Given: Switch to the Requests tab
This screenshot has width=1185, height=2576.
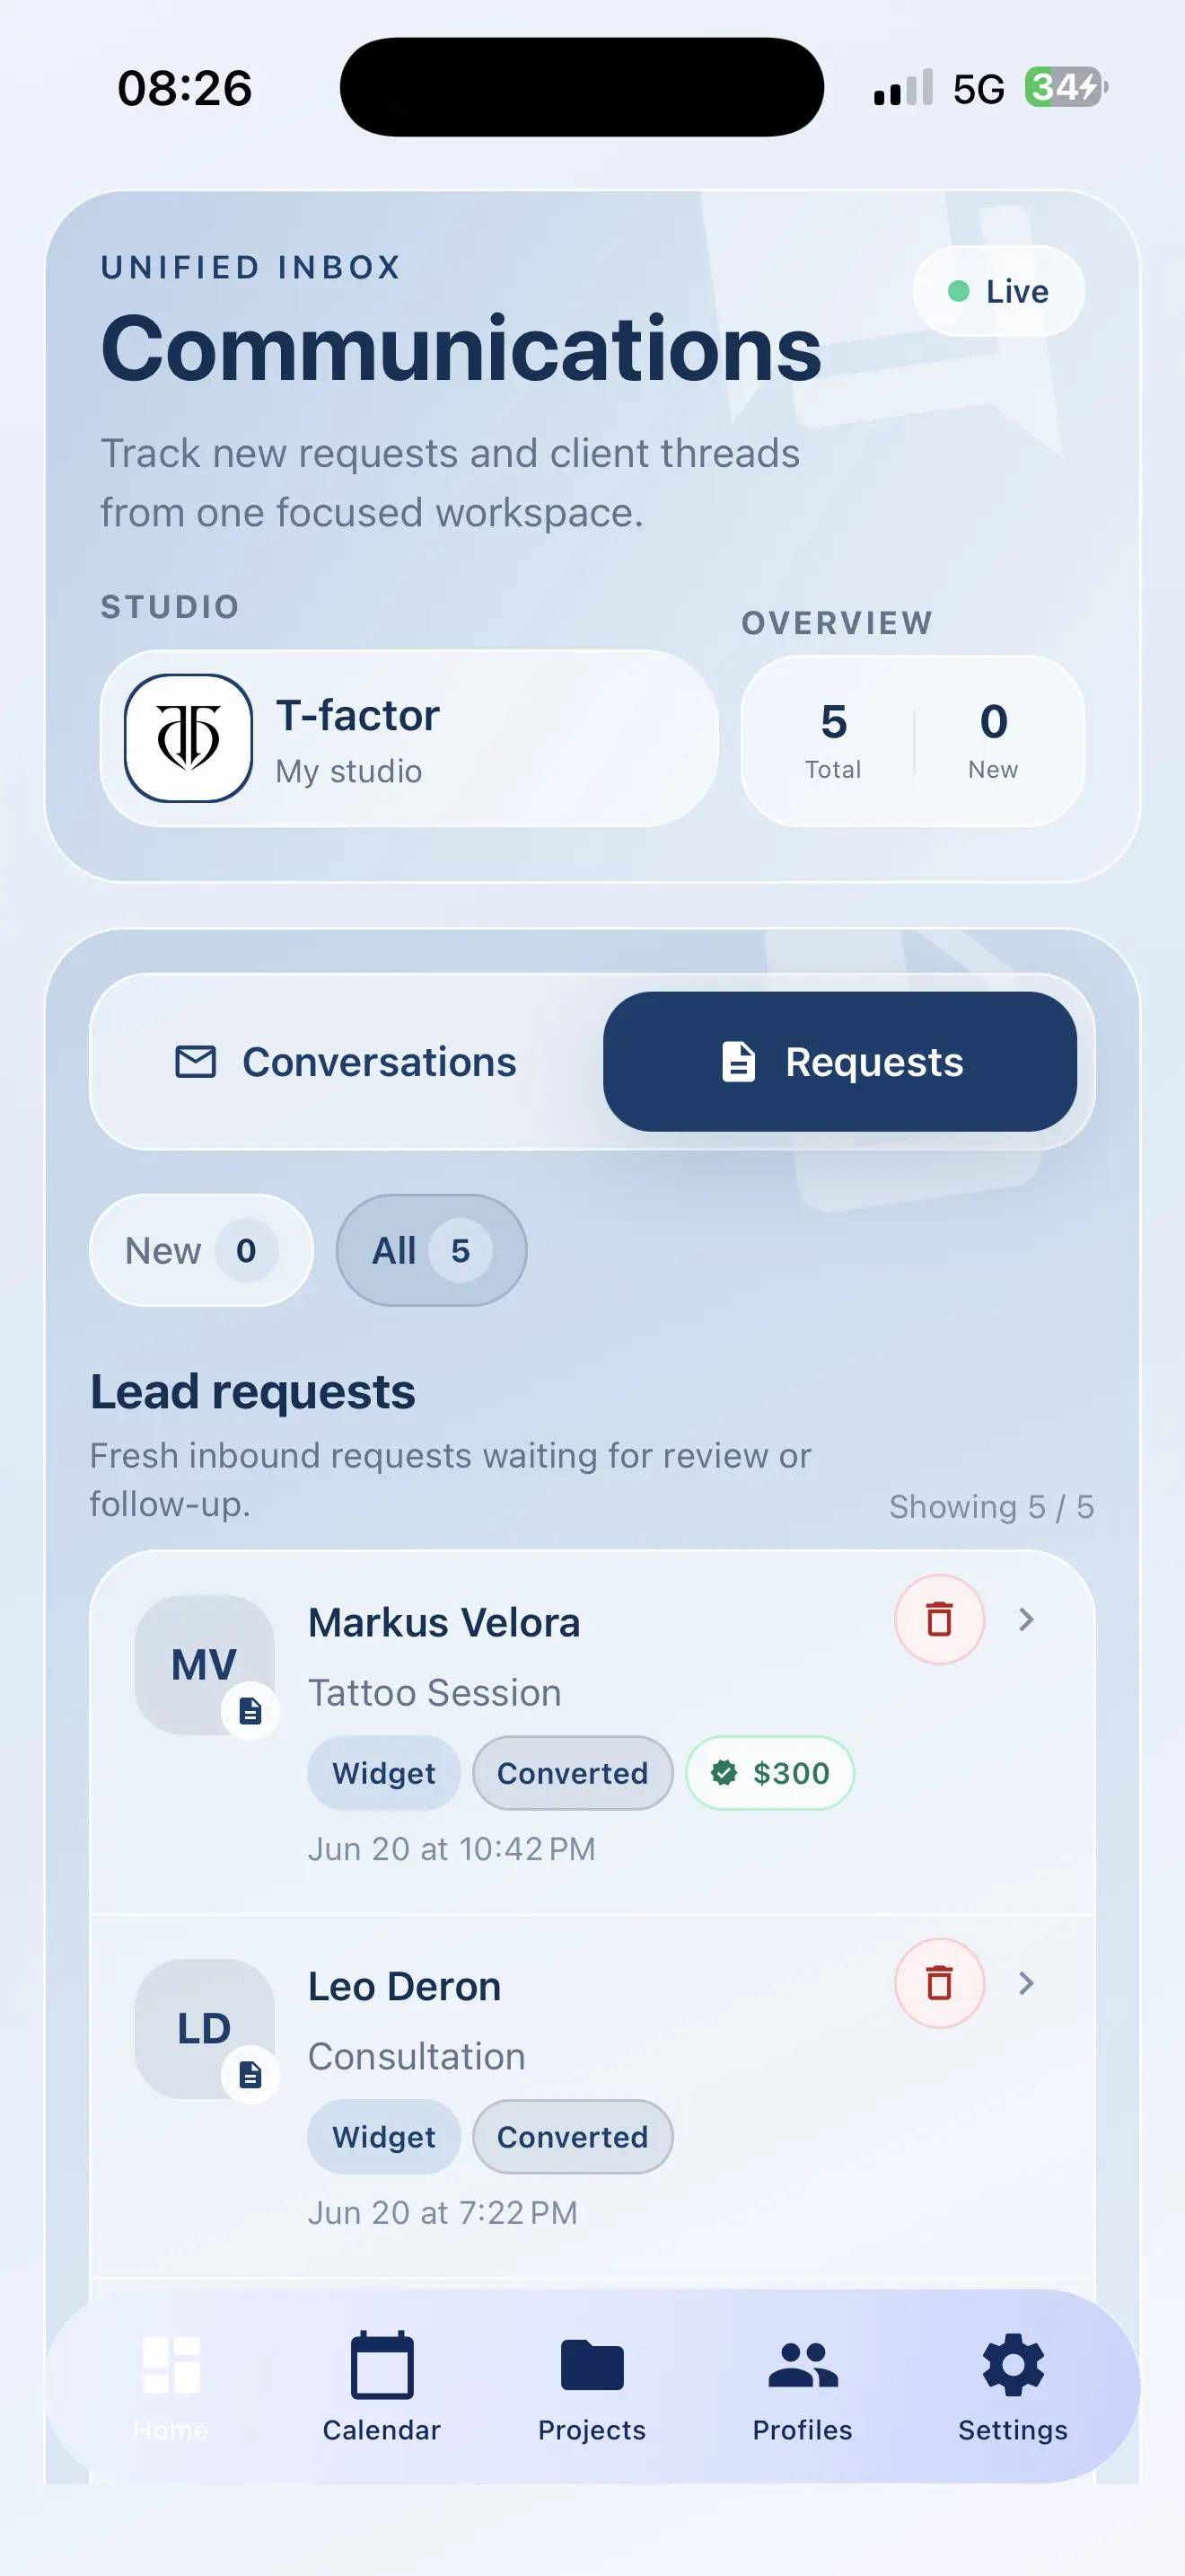Looking at the screenshot, I should click(840, 1062).
